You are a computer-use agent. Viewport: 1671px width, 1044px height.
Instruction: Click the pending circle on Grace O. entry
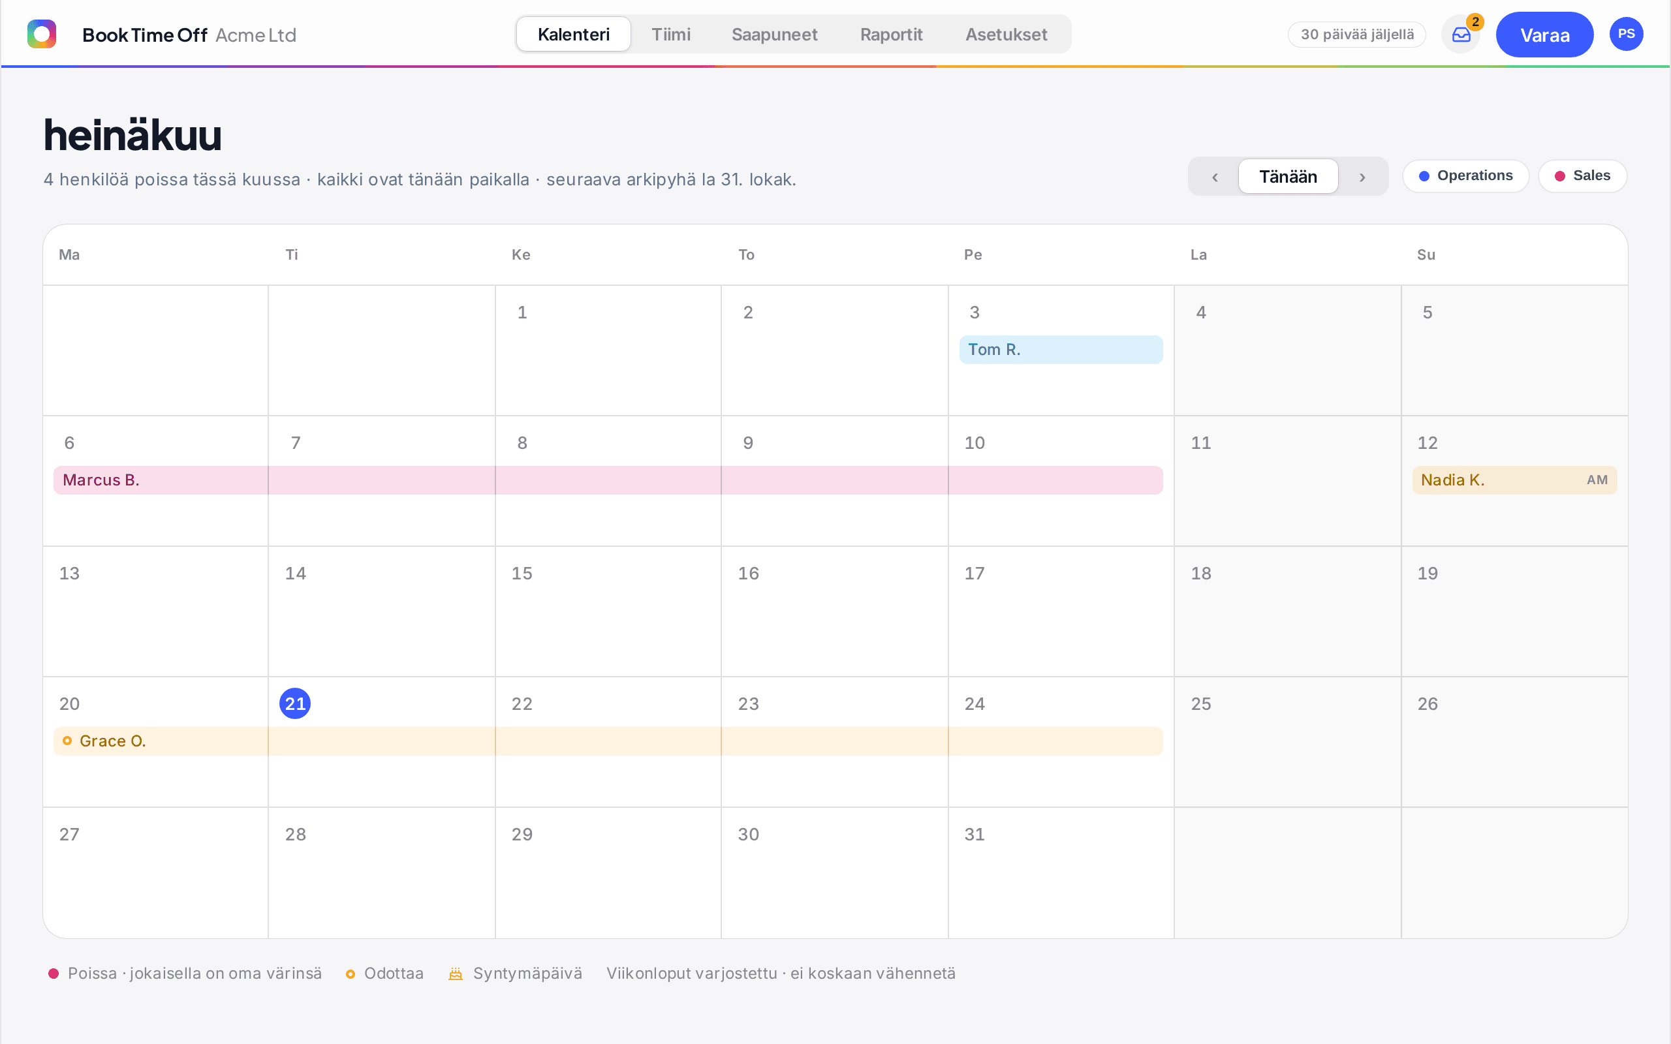67,741
